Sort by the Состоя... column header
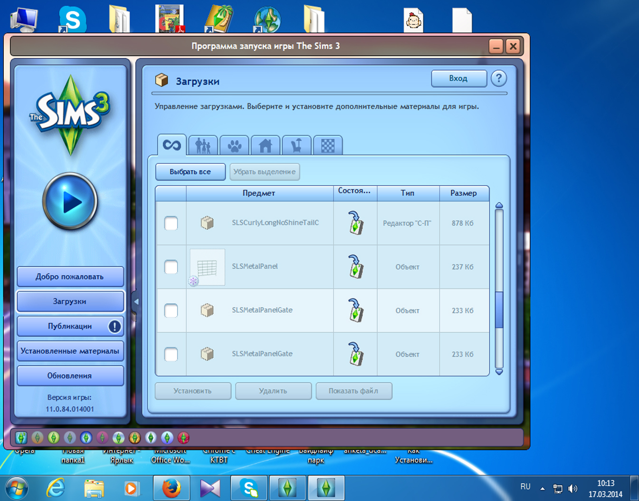Screen dimensions: 639x501 [x=355, y=193]
